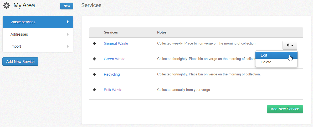This screenshot has height=127, width=313.
Task: Click the Recycling row drag handle
Action: point(94,74)
